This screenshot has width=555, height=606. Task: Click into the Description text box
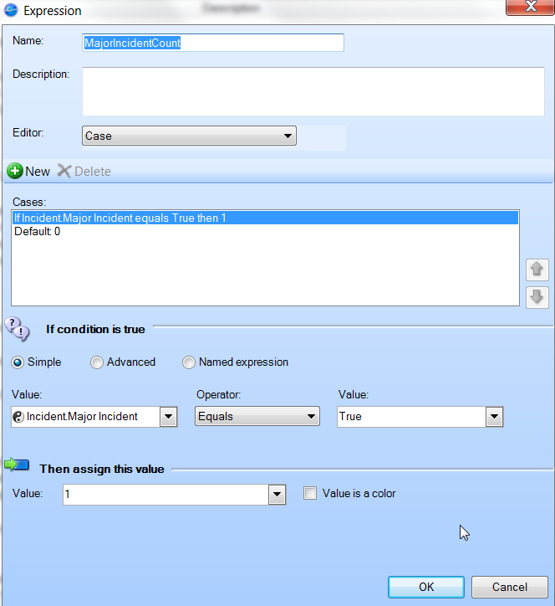[x=313, y=90]
